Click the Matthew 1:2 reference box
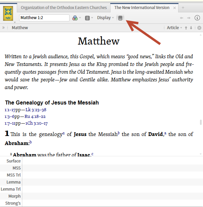Image resolution: width=203 pixels, height=207 pixels. click(44, 18)
